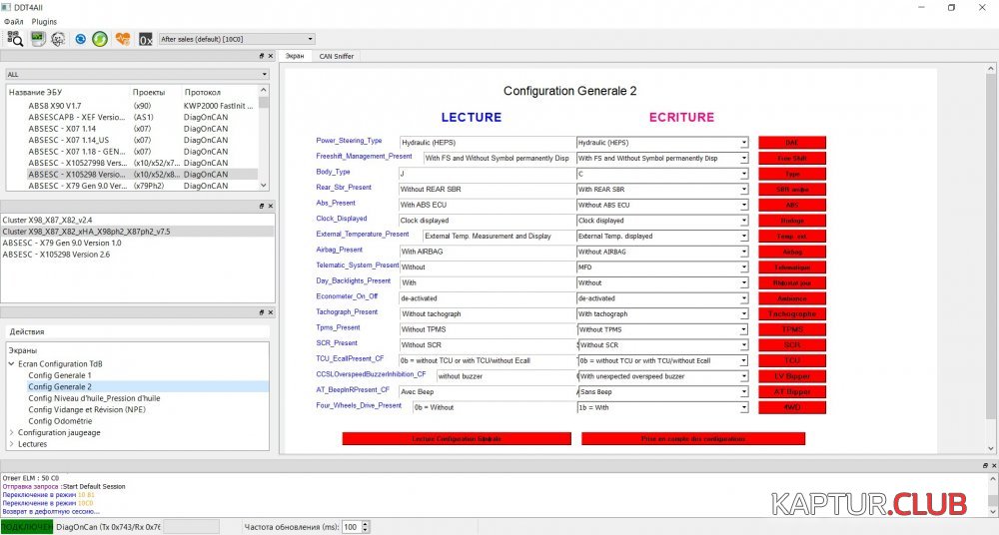Click the red Airbag write button

(792, 252)
